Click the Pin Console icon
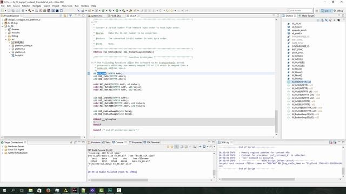346x194 pixels. (199, 147)
